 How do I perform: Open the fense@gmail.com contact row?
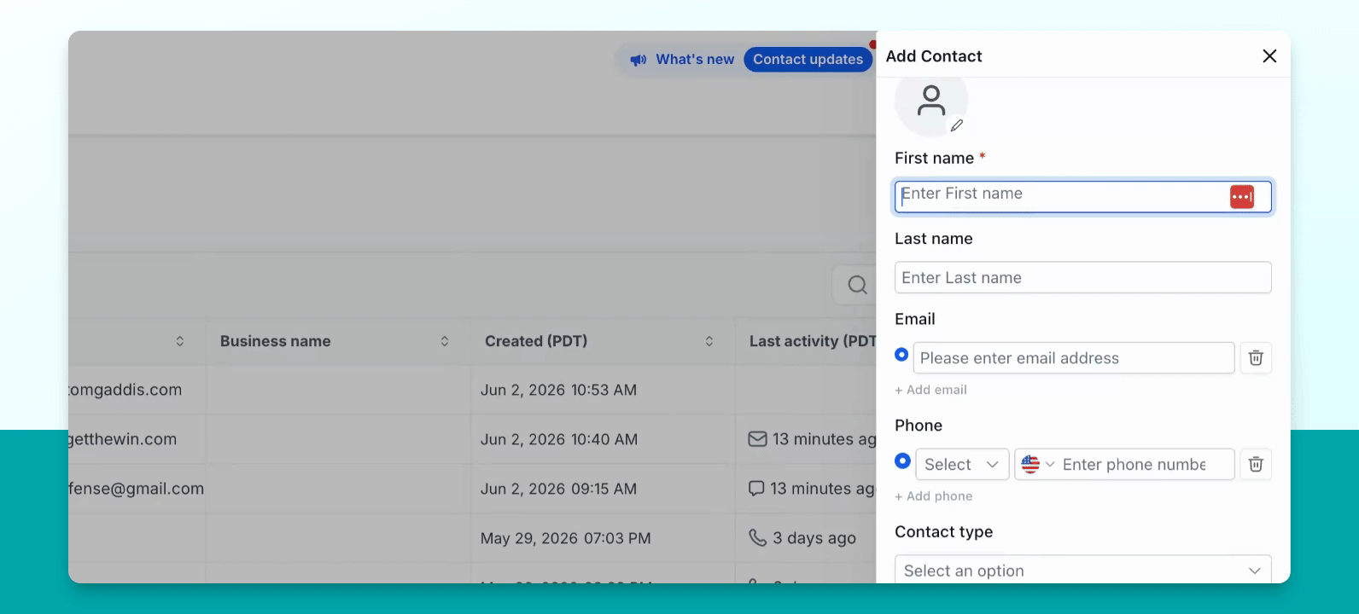[137, 489]
